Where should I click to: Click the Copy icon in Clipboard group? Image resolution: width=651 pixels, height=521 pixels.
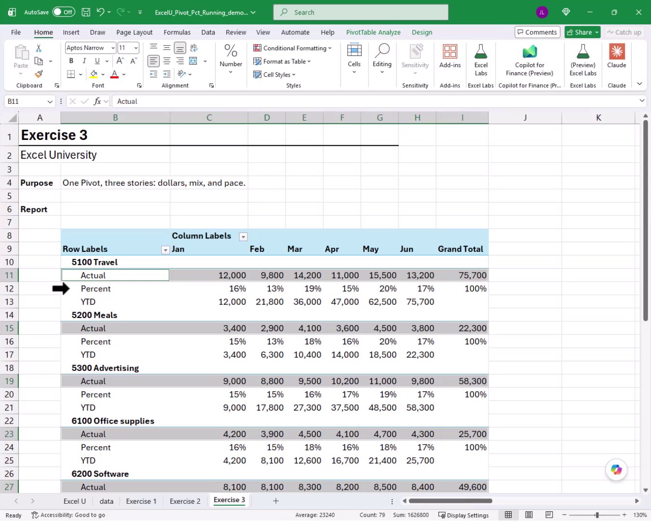click(39, 61)
